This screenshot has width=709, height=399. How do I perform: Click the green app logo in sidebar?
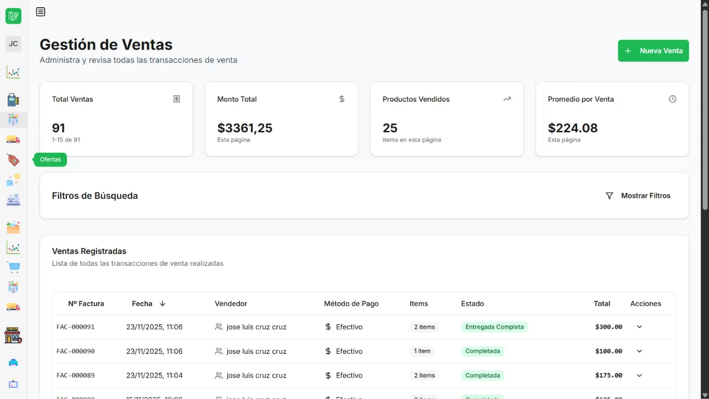[x=13, y=16]
